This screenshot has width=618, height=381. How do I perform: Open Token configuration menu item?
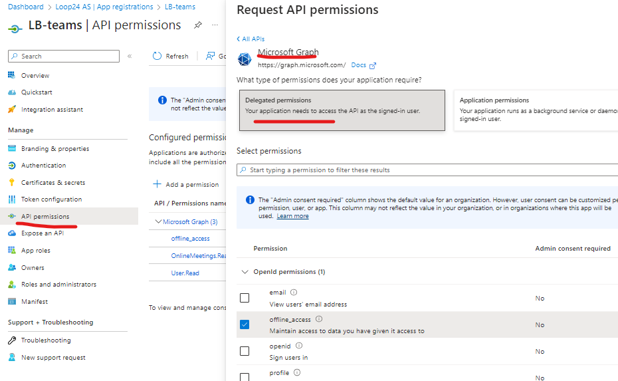pyautogui.click(x=52, y=199)
